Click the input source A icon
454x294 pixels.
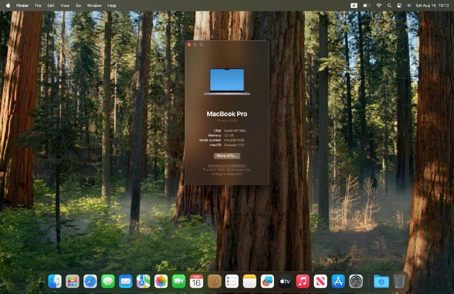354,5
